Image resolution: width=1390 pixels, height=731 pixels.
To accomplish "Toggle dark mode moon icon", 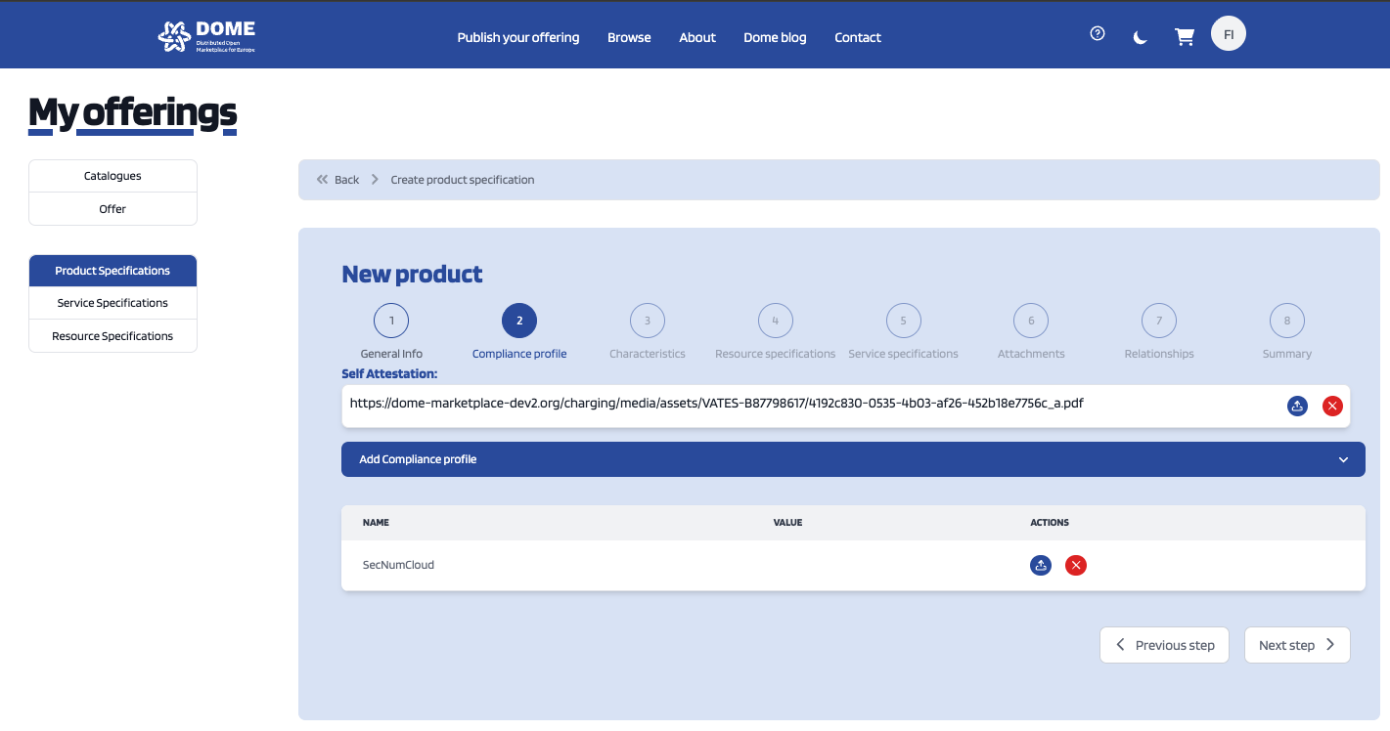I will (1140, 37).
